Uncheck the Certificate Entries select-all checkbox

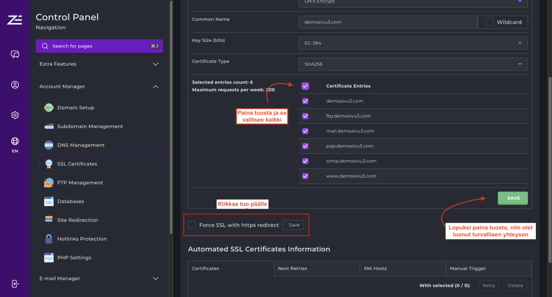click(x=305, y=86)
